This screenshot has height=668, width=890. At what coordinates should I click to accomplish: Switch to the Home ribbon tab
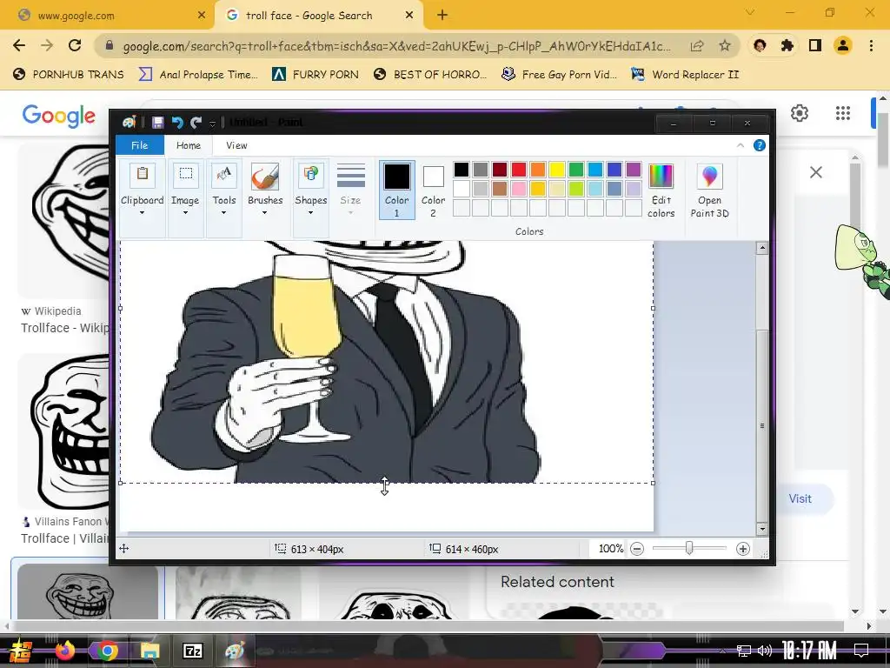[189, 145]
